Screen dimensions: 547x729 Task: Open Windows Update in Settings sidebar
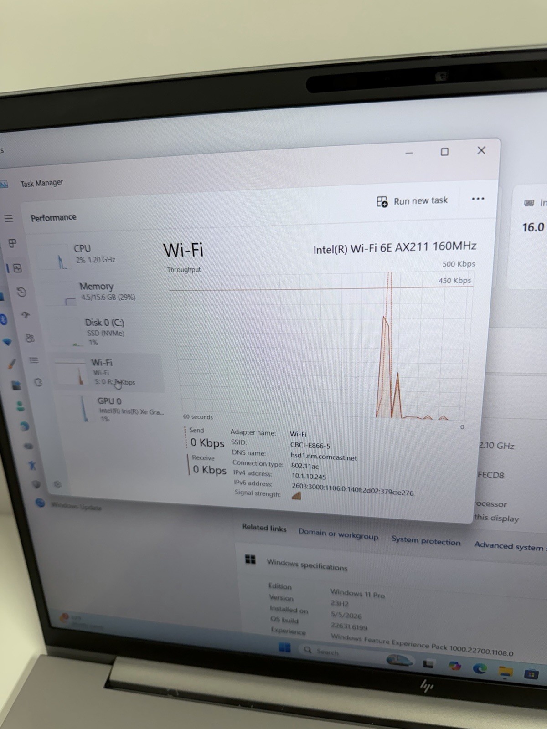68,505
